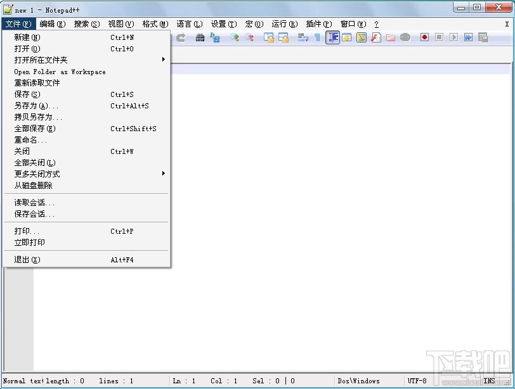Click the stop macro recording icon

439,37
